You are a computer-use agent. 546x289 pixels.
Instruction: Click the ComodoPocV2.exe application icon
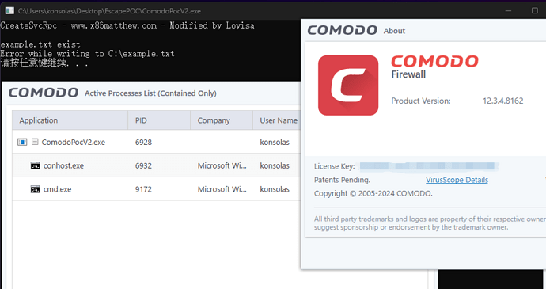point(22,143)
